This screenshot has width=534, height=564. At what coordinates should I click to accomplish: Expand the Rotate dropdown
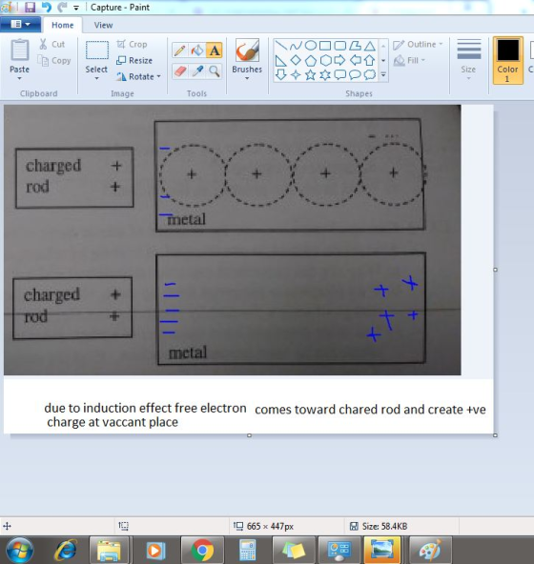click(x=158, y=76)
